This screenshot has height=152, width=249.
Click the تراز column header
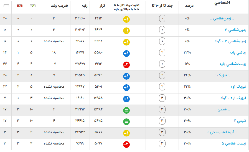(102, 6)
